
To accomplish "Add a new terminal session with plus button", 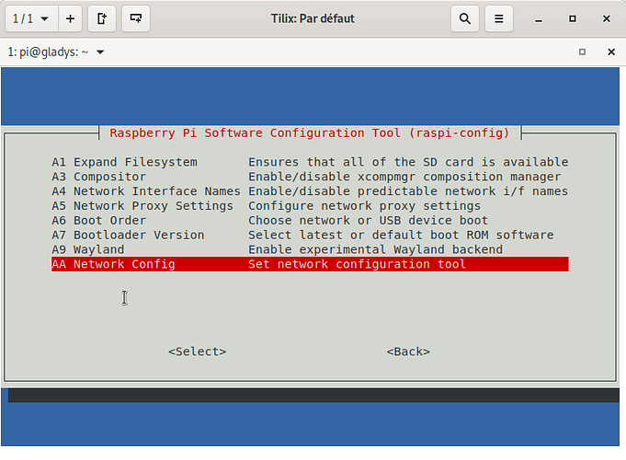I will point(70,18).
